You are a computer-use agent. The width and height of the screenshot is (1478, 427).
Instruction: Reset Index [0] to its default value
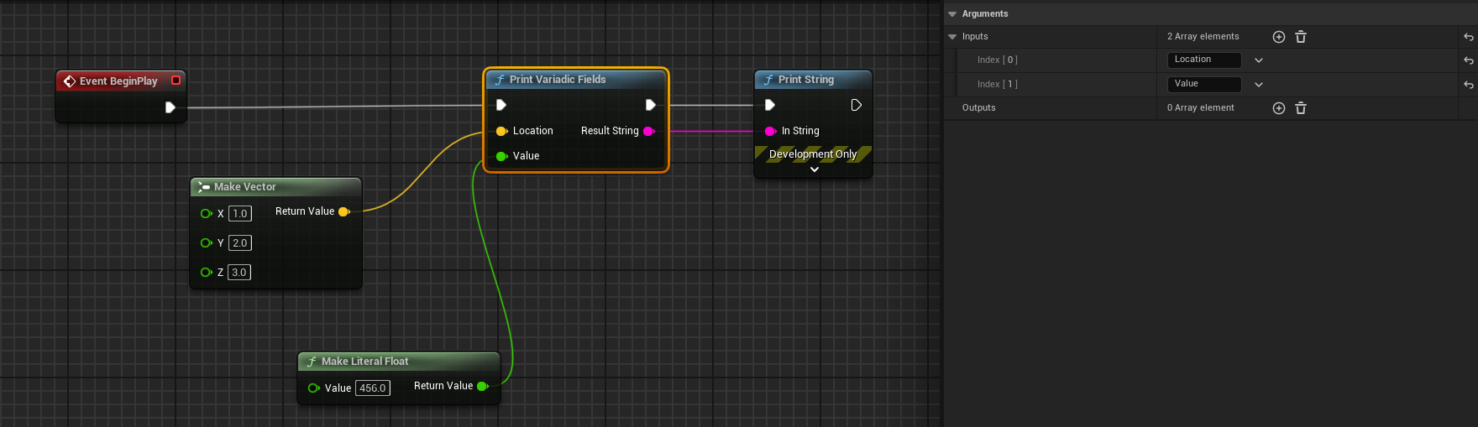[1468, 60]
